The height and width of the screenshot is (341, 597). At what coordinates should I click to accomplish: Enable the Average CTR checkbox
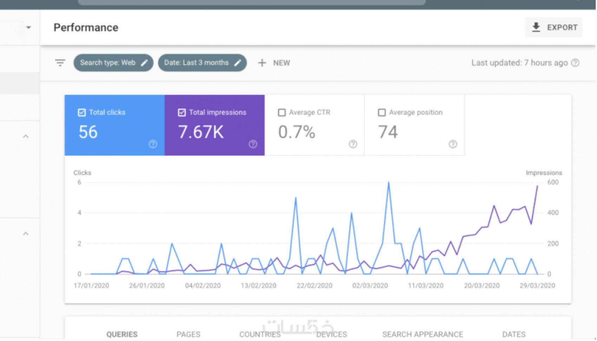(x=282, y=112)
